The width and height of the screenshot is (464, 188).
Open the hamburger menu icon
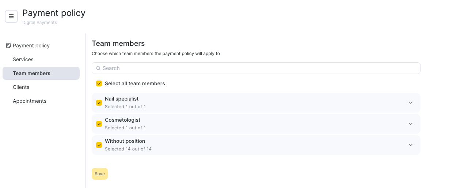pyautogui.click(x=11, y=16)
